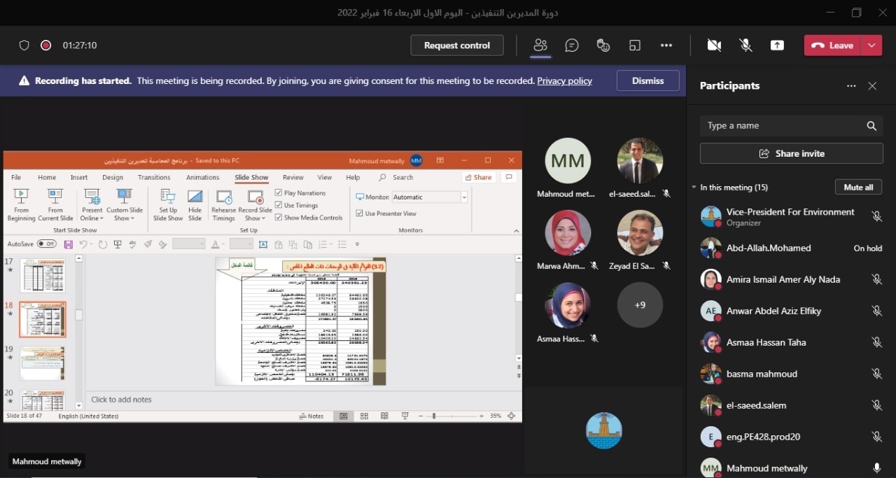This screenshot has height=478, width=896.
Task: Dismiss the recording notification banner
Action: [x=647, y=80]
